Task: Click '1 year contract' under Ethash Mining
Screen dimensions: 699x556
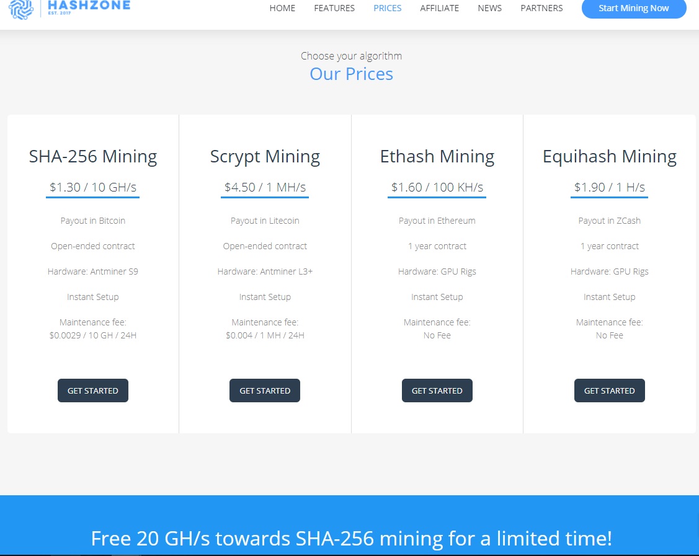Action: click(437, 246)
